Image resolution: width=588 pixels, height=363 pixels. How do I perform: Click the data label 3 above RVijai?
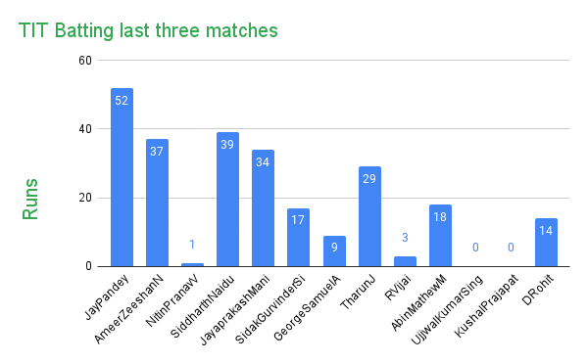click(405, 237)
